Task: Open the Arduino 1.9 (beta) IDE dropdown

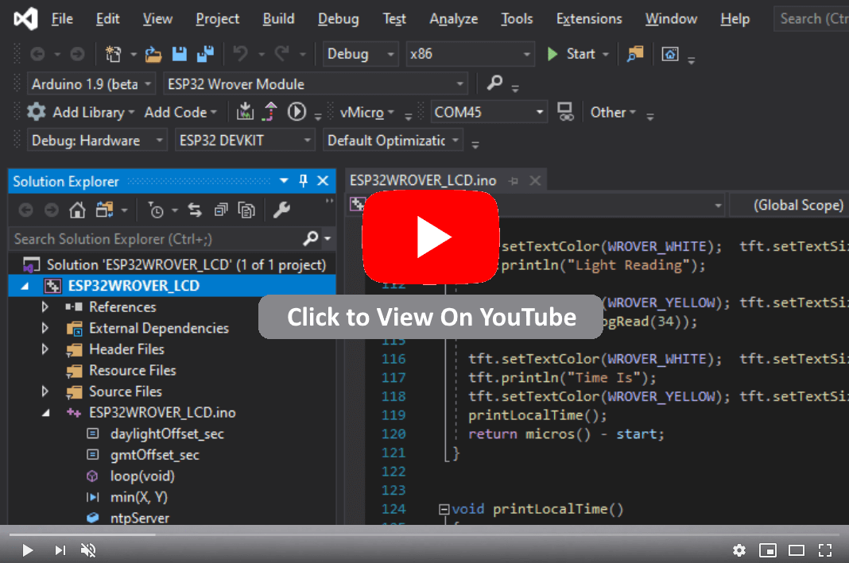Action: 91,84
